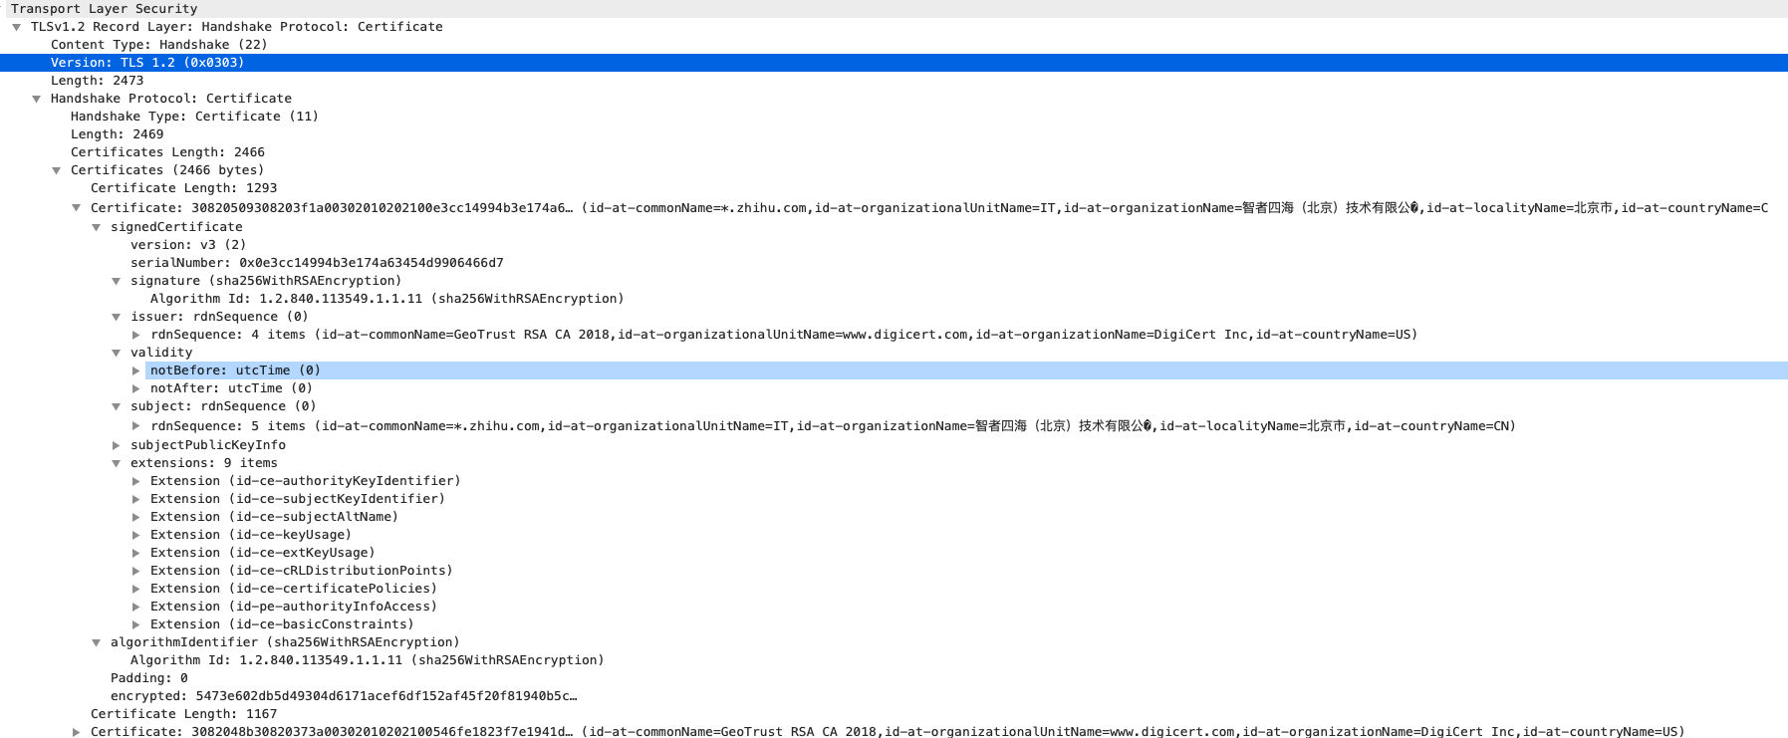Image resolution: width=1788 pixels, height=738 pixels.
Task: Expand the issuer's rdnSequence: 4 items row
Action: 135,335
